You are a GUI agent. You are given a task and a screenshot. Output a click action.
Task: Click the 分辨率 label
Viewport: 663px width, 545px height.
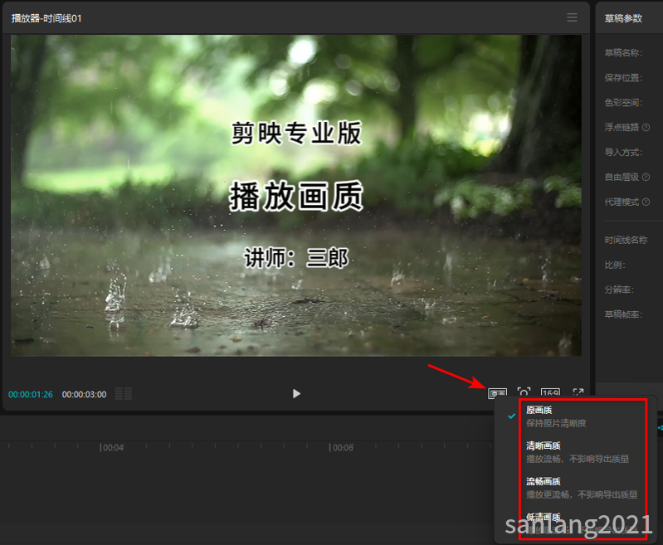coord(619,290)
